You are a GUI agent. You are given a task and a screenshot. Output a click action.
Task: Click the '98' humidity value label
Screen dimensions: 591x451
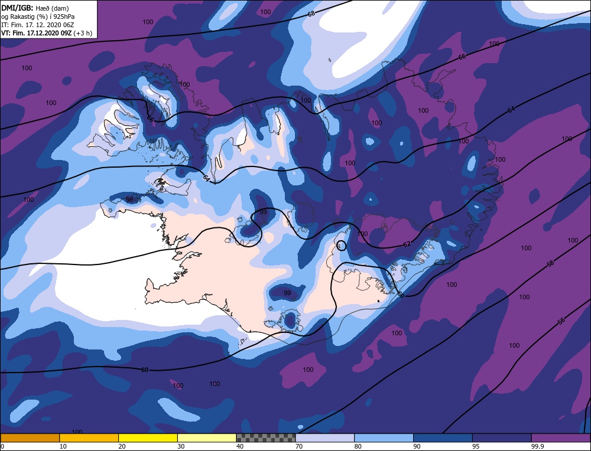(129, 199)
